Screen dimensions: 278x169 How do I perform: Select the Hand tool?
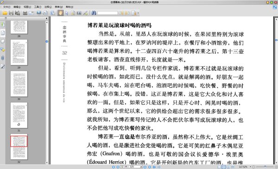[60, 13]
